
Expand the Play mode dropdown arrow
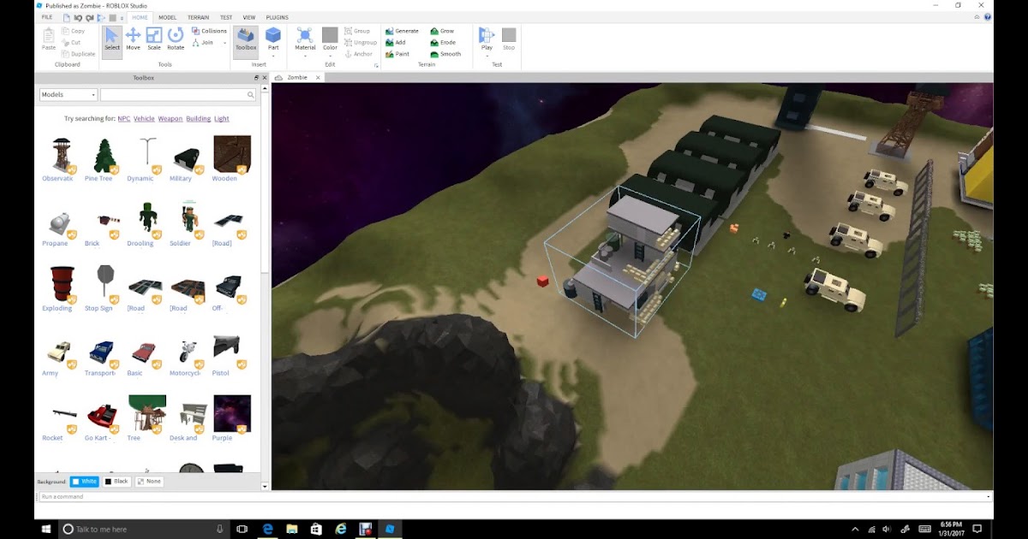[487, 56]
